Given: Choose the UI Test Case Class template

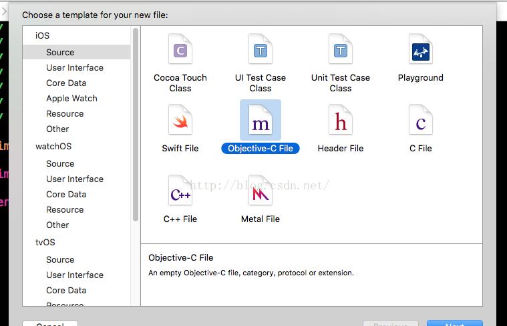Looking at the screenshot, I should click(x=261, y=49).
